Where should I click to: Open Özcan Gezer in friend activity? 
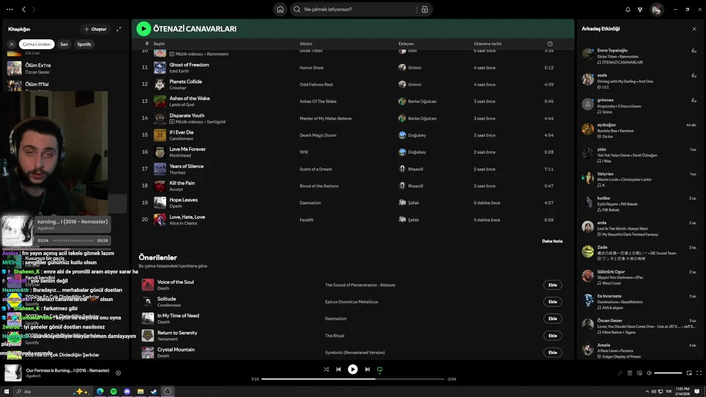click(609, 320)
